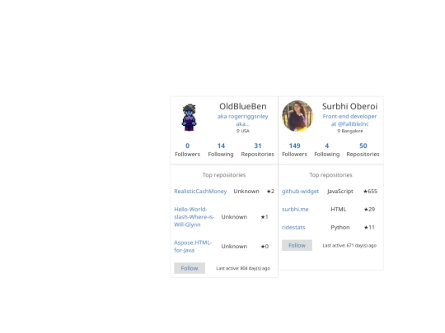Follow Surbhi Oberoi with the Follow button

pyautogui.click(x=297, y=245)
